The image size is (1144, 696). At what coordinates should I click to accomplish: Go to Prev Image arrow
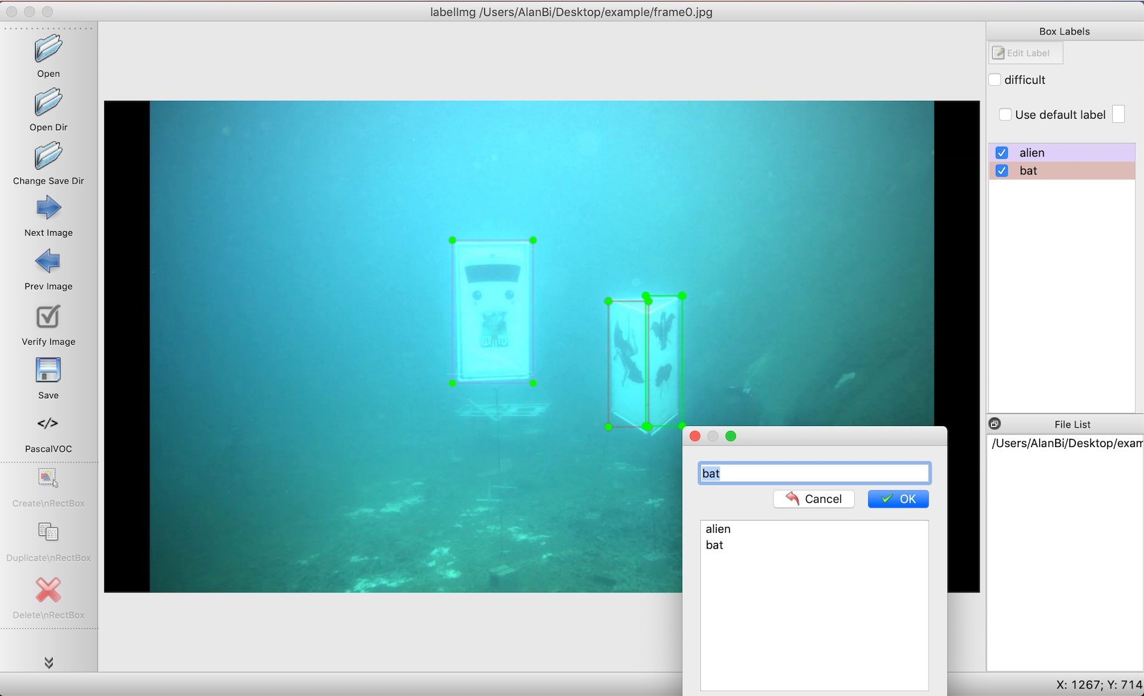click(48, 261)
